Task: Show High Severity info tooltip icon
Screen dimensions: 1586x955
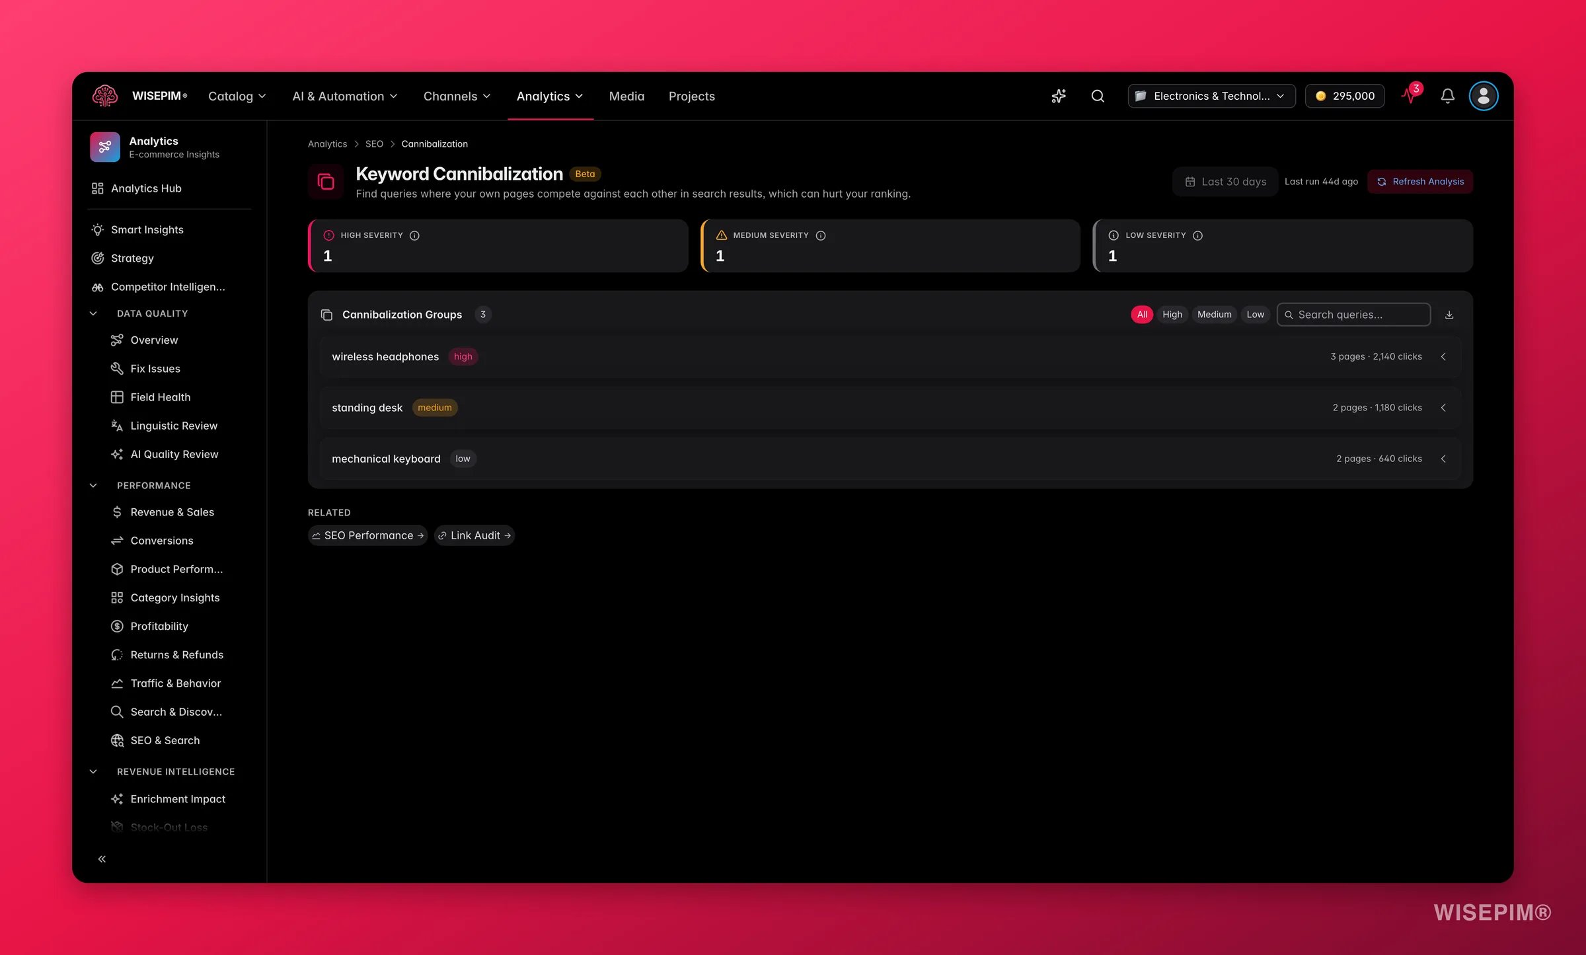Action: 414,235
